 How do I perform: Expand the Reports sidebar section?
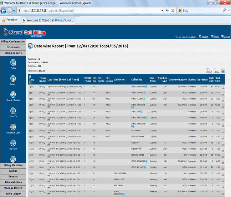(x=13, y=177)
